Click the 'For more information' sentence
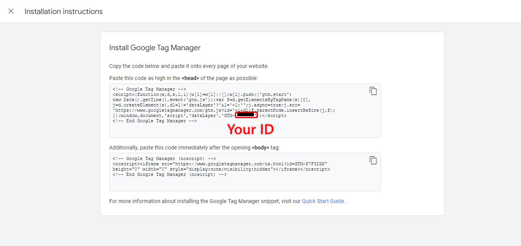This screenshot has height=246, width=521. coord(228,201)
